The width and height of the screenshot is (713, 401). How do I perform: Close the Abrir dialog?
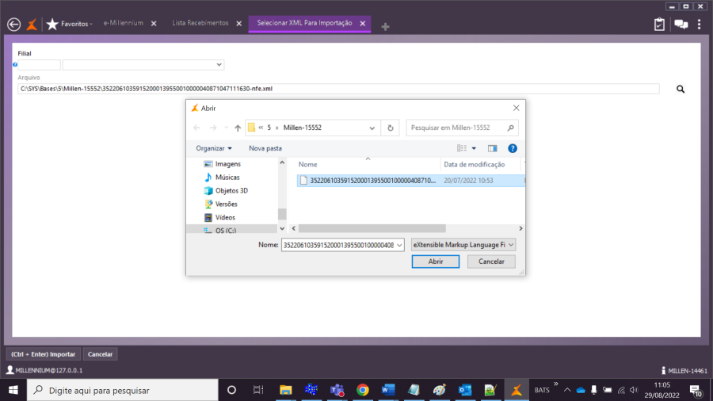516,109
